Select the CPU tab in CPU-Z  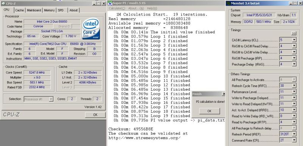[6, 10]
